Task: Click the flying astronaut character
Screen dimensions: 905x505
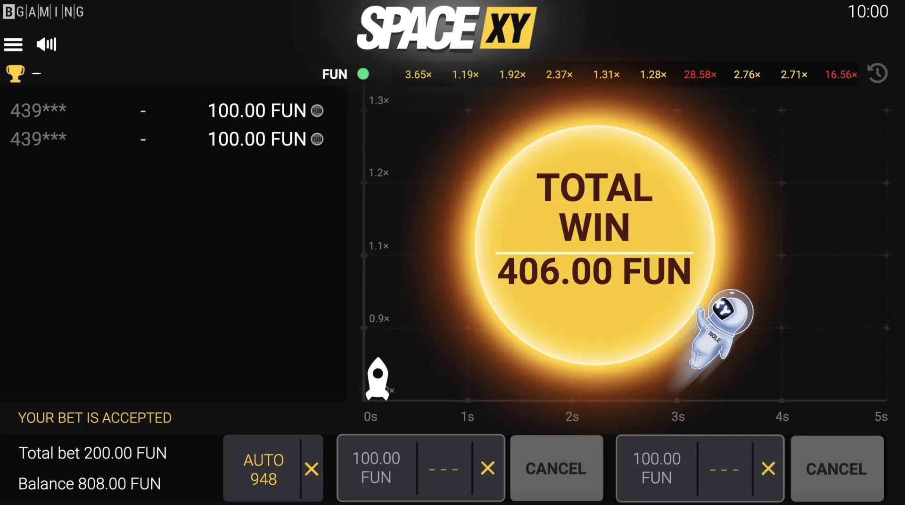Action: click(720, 328)
